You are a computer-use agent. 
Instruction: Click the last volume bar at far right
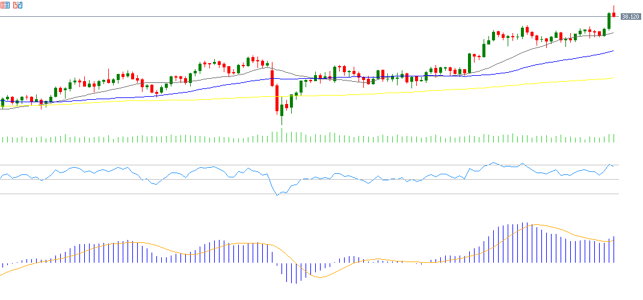pyautogui.click(x=614, y=138)
